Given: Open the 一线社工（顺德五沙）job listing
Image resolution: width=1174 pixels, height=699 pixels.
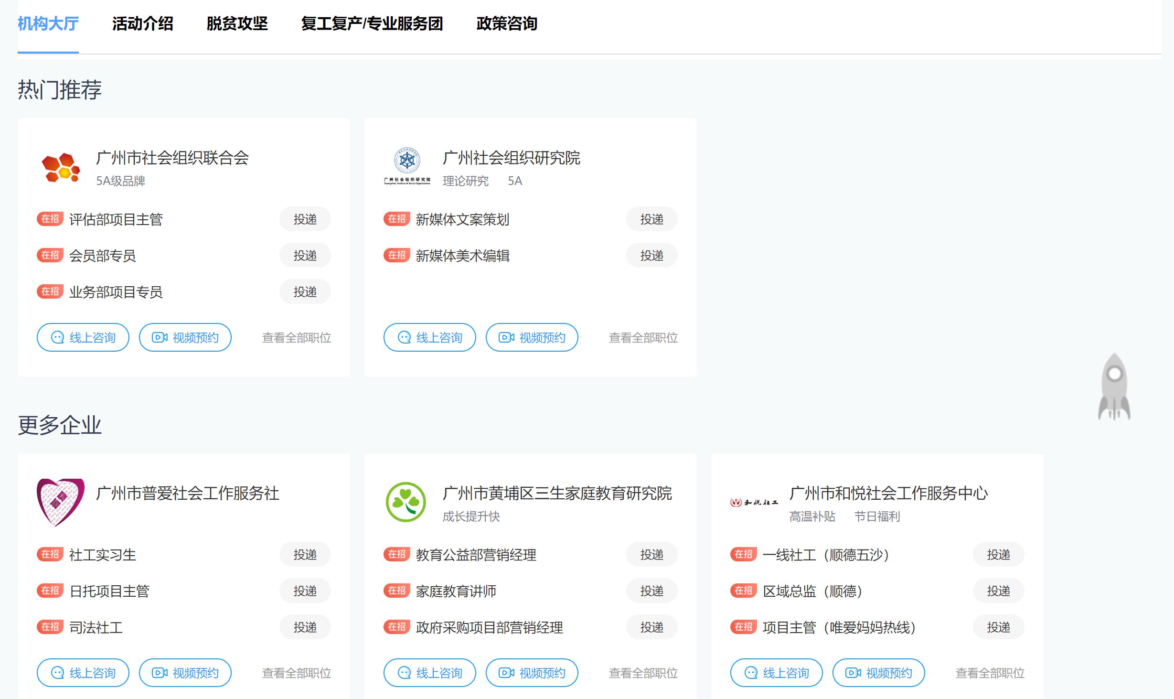Looking at the screenshot, I should point(826,555).
